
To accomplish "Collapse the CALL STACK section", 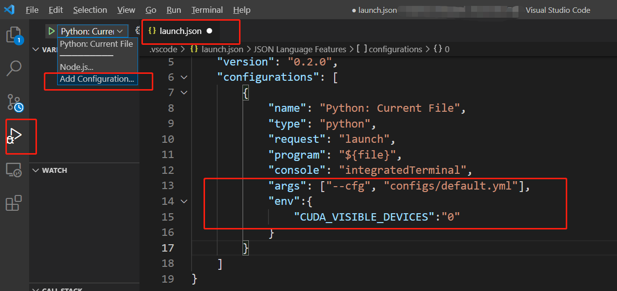I will coord(35,289).
